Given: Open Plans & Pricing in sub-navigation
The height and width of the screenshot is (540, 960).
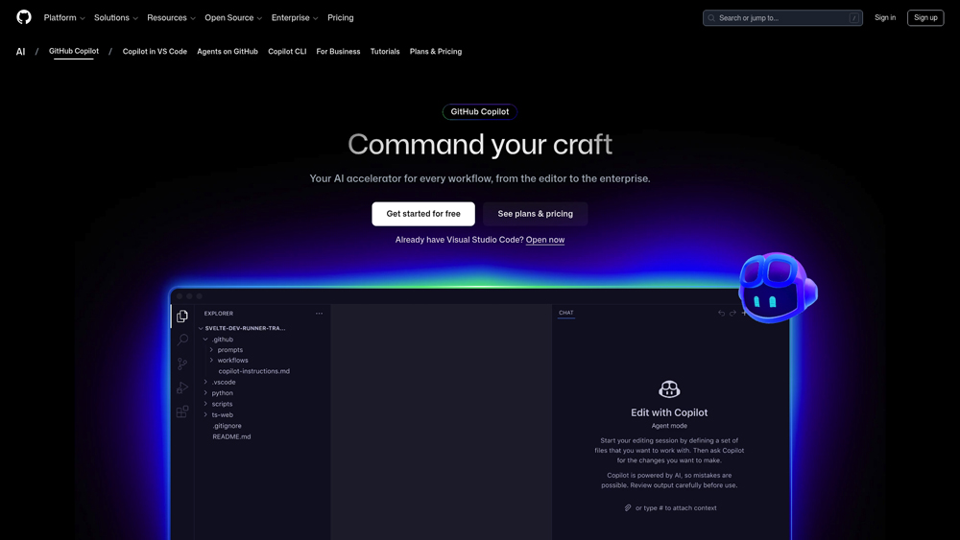Looking at the screenshot, I should (x=435, y=52).
